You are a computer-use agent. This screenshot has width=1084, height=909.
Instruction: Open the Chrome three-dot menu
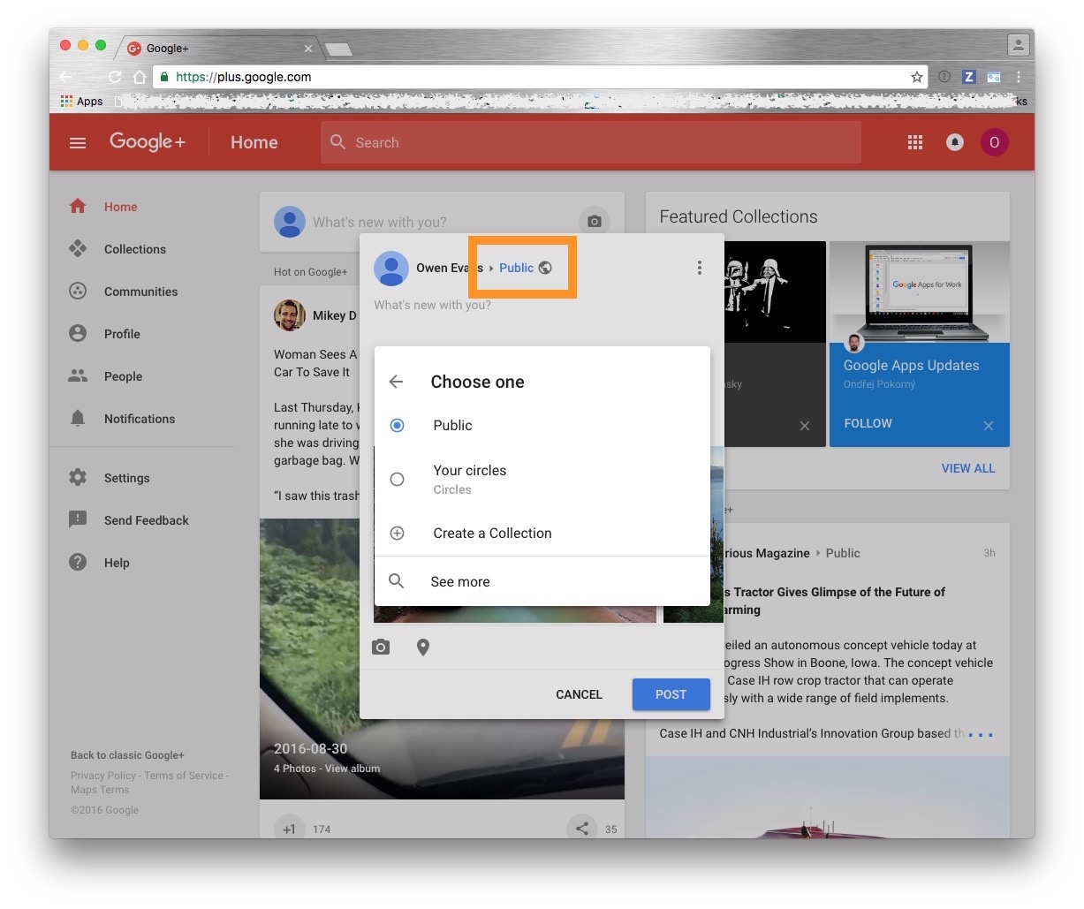(x=1018, y=77)
